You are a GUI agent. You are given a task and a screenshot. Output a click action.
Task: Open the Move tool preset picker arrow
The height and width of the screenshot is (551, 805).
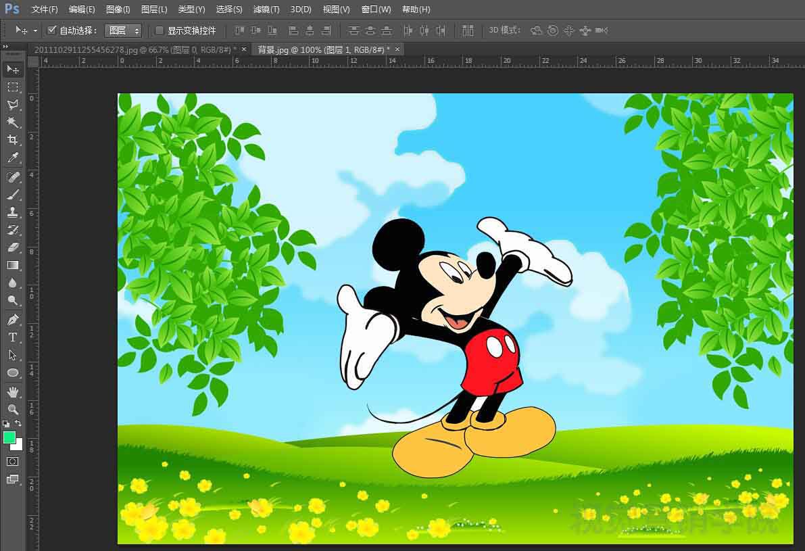35,31
